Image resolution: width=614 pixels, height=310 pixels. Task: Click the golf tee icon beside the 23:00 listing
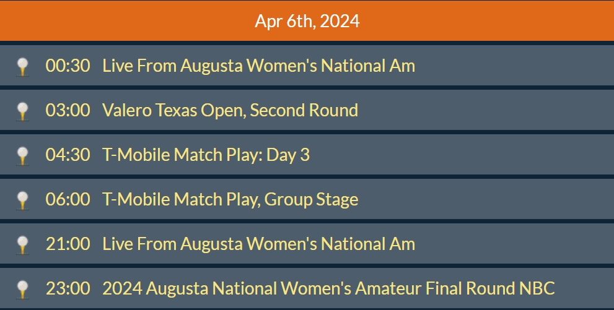click(x=23, y=290)
